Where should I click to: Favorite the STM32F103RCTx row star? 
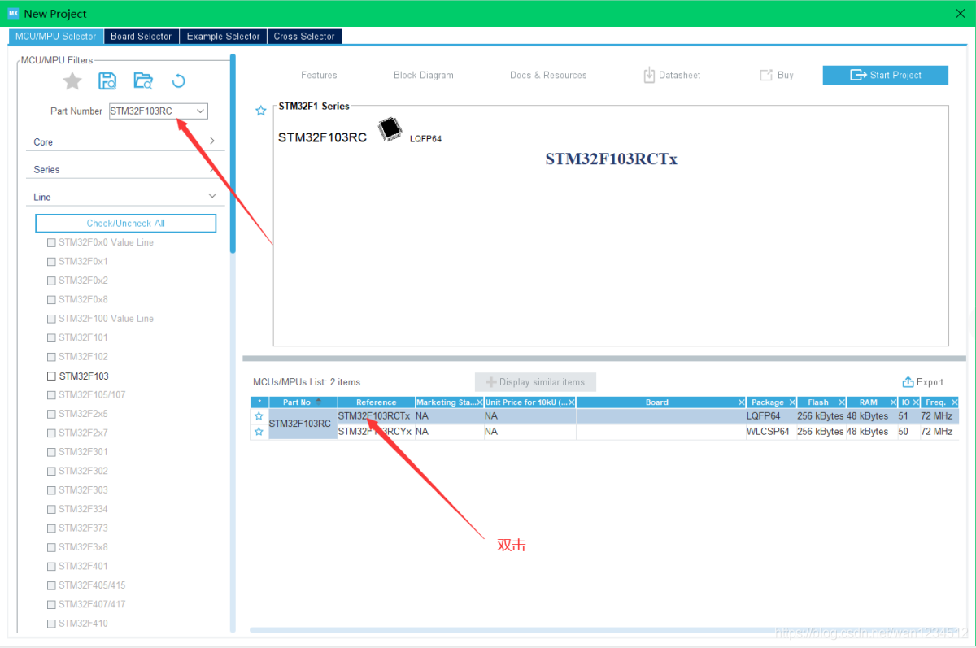coord(259,416)
